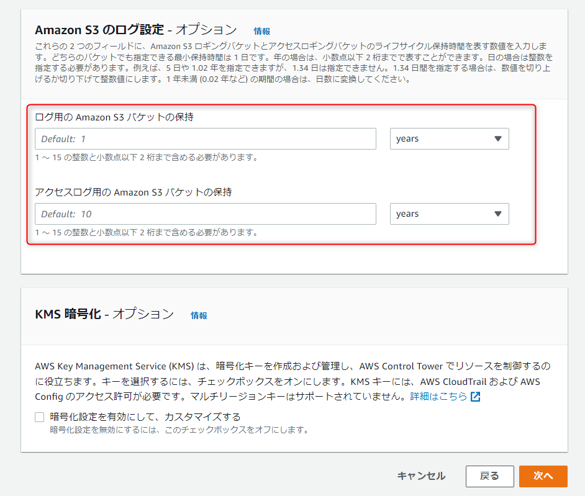
Task: Click the label アクセスログ用の Amazon S3 バケットの保持
Action: pos(133,192)
